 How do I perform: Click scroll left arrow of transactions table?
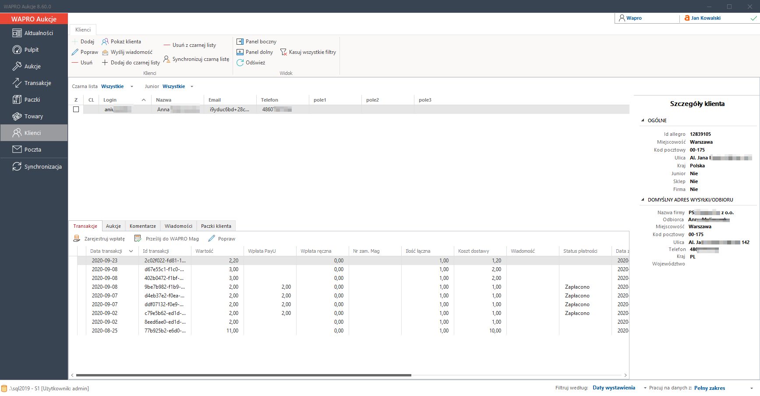pos(72,375)
